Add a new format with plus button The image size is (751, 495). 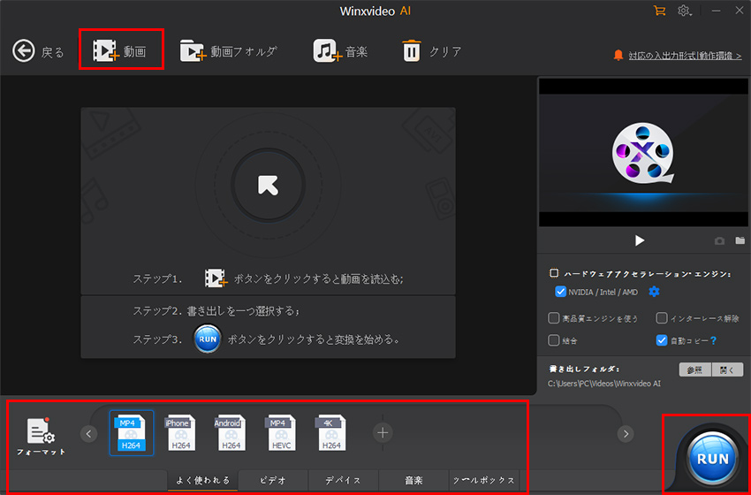(x=383, y=433)
